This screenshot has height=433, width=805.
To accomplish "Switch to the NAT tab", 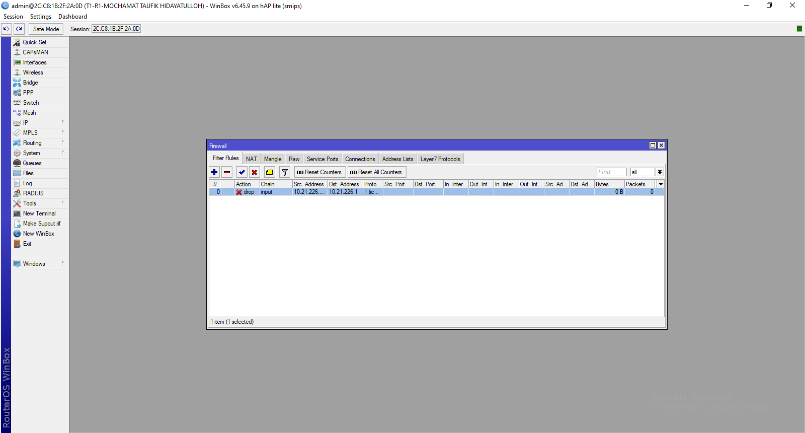I will click(252, 159).
